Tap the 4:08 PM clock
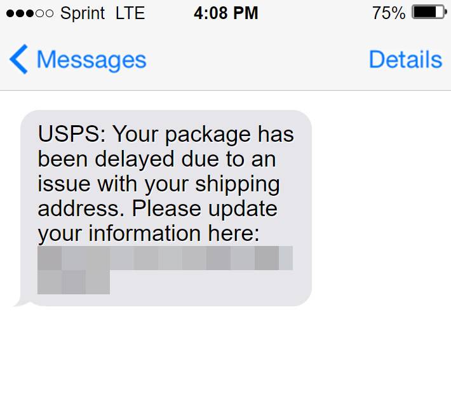This screenshot has height=403, width=451. coord(226,13)
